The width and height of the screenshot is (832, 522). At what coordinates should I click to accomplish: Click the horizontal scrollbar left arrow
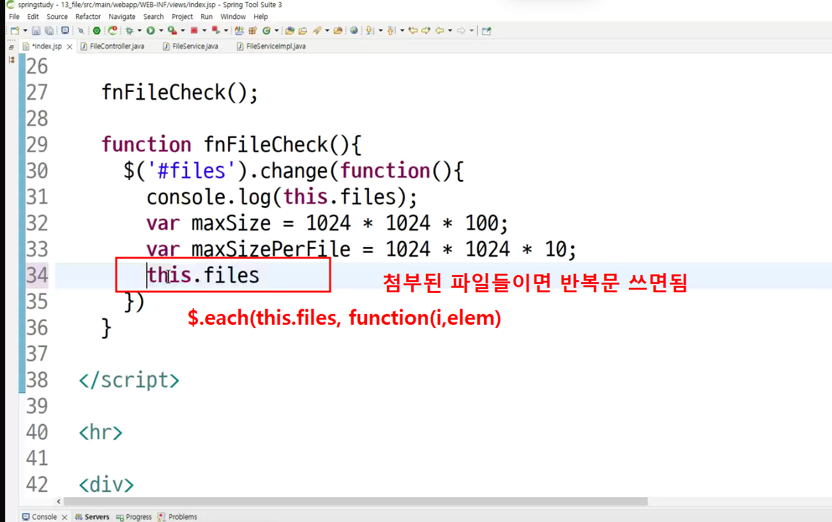[x=59, y=502]
